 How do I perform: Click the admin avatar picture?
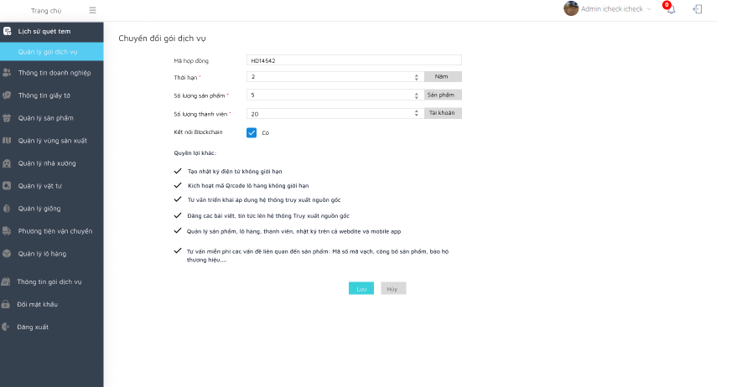(571, 8)
